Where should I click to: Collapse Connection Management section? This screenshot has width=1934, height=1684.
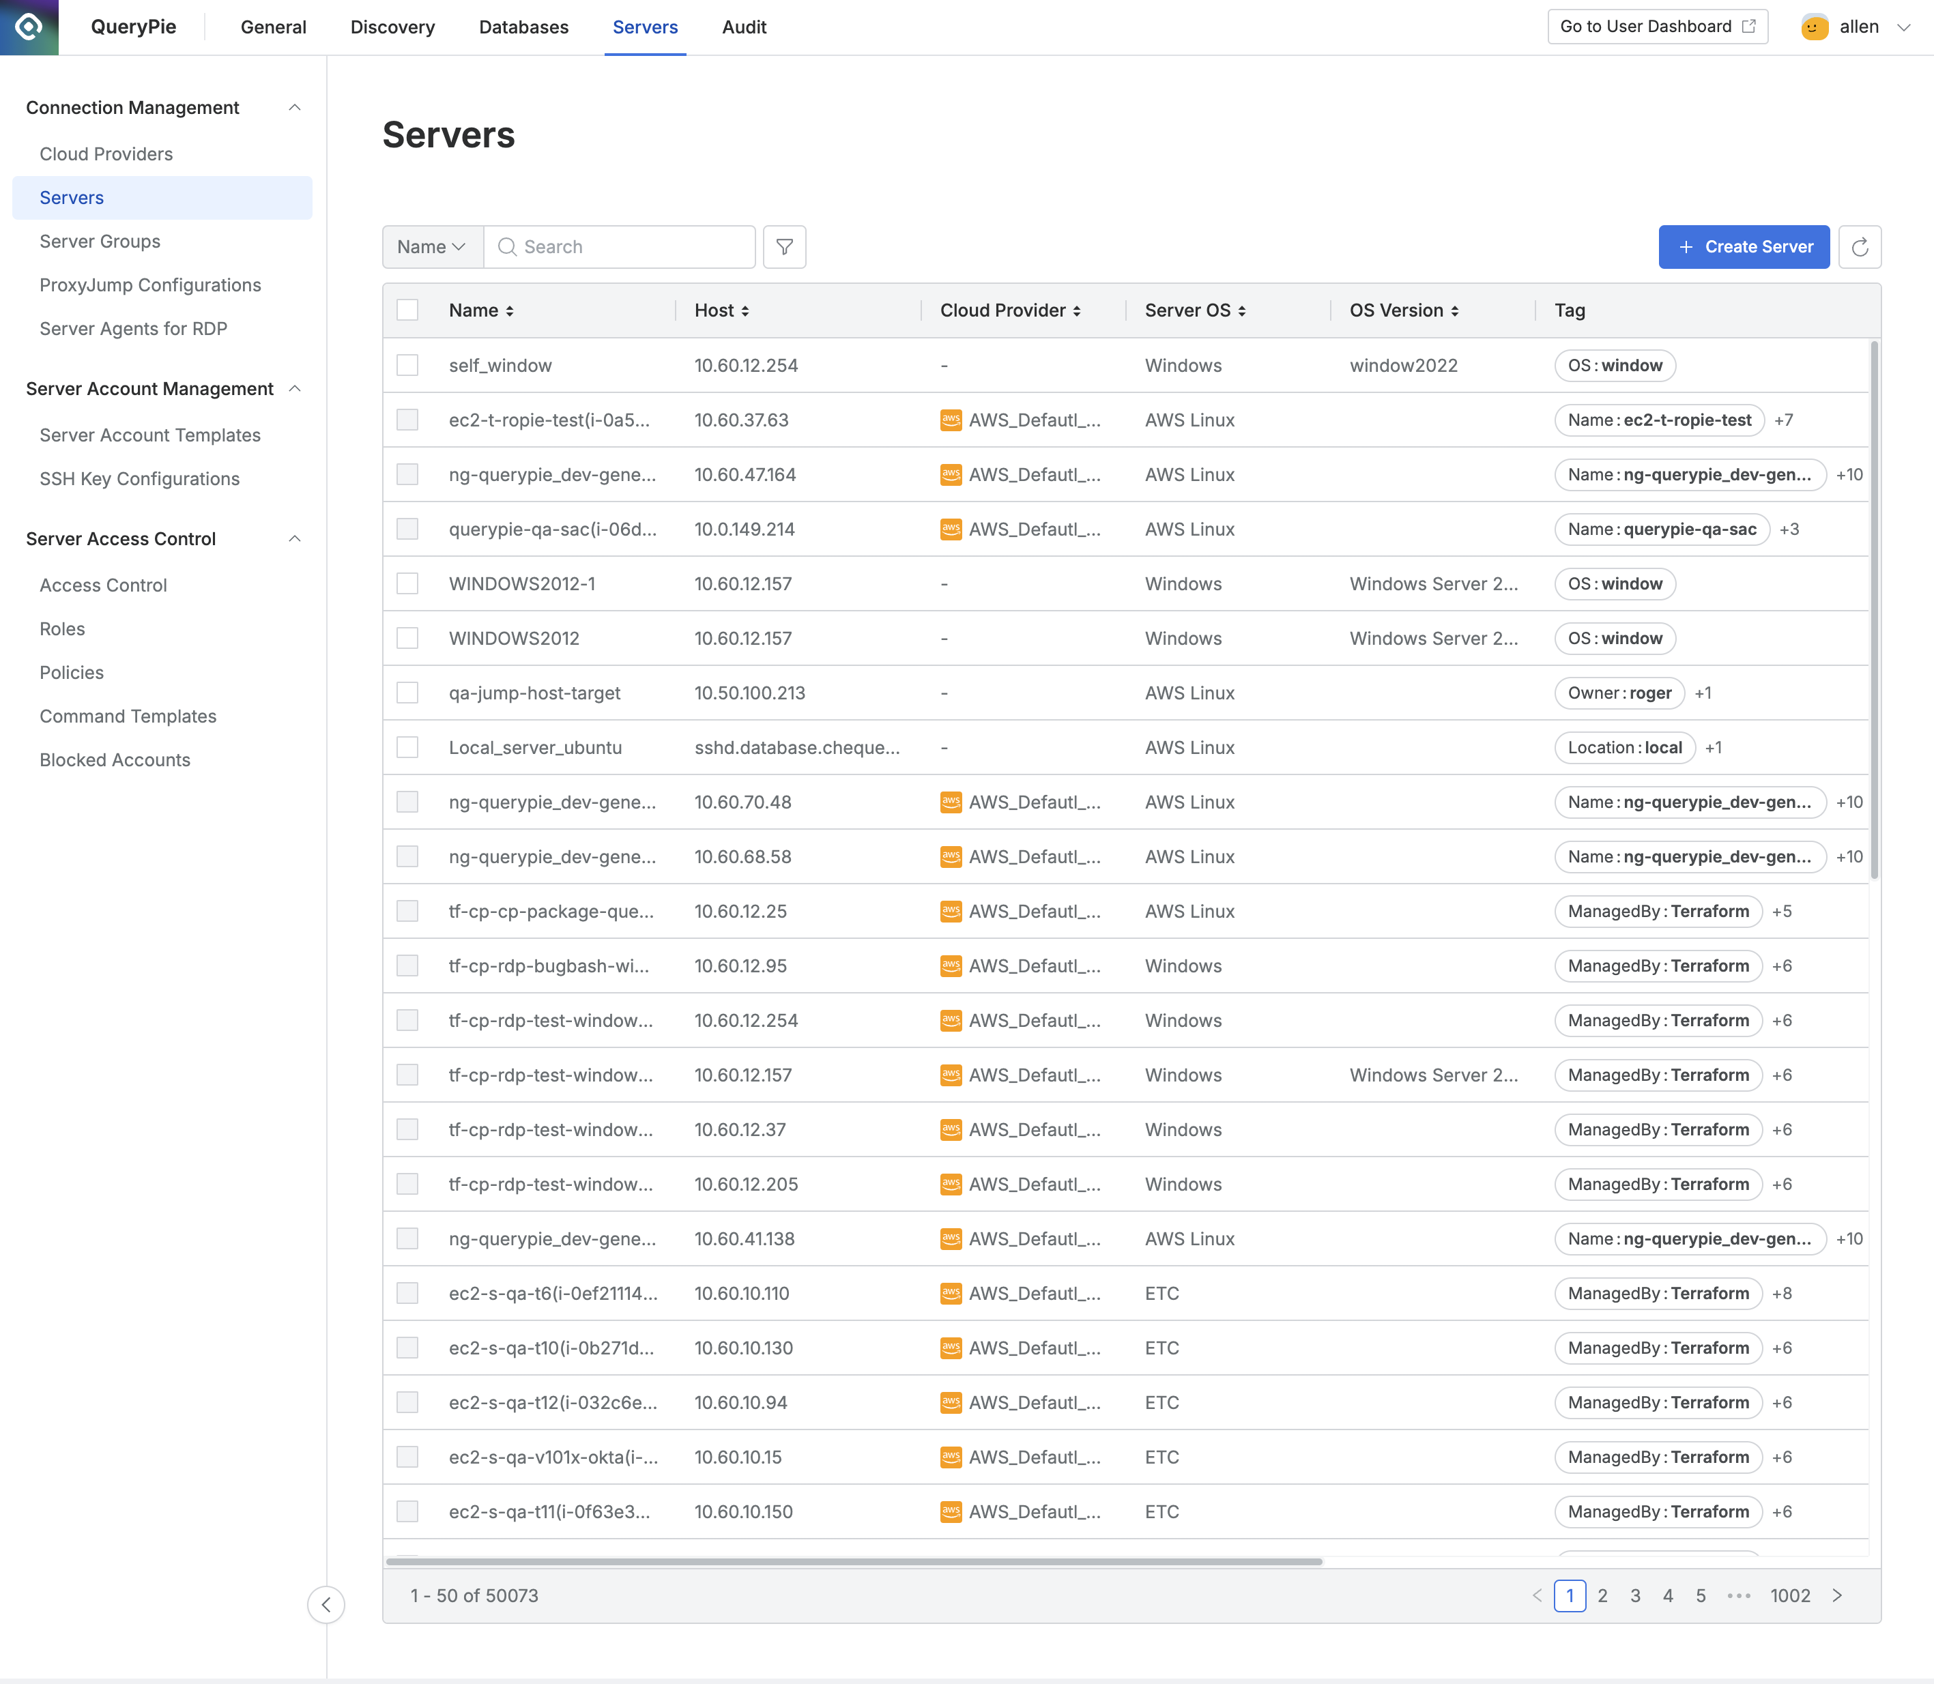(x=294, y=107)
